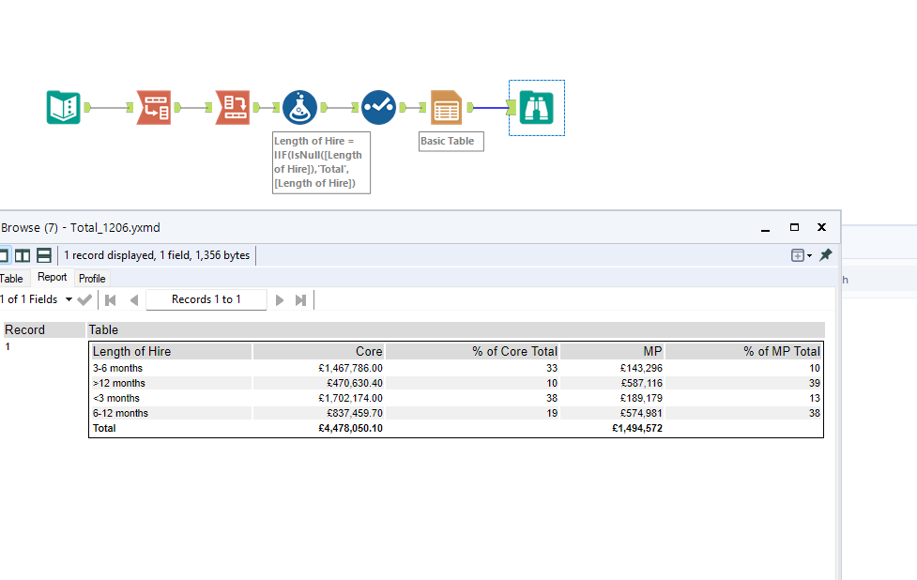
Task: Switch to the Table tab
Action: [11, 278]
